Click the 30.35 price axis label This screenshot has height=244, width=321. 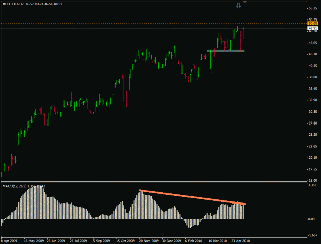point(313,112)
